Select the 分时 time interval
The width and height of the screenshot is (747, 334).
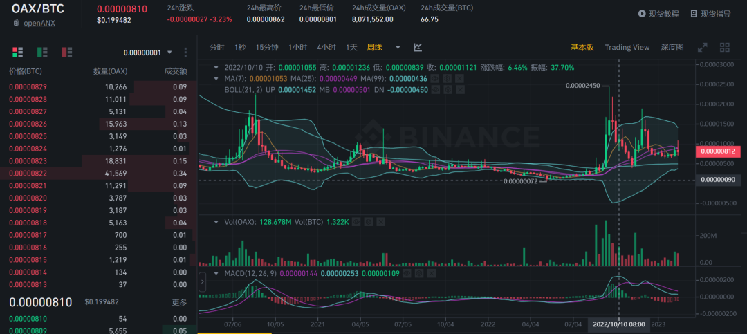pyautogui.click(x=216, y=47)
